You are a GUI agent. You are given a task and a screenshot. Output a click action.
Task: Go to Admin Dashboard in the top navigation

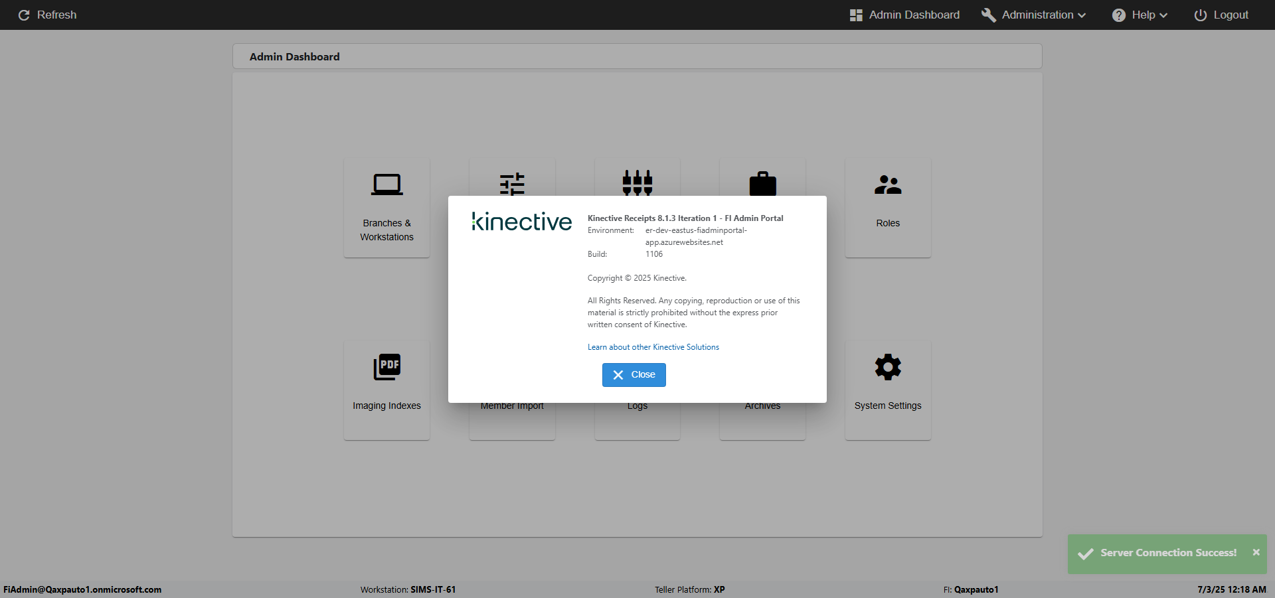coord(904,15)
